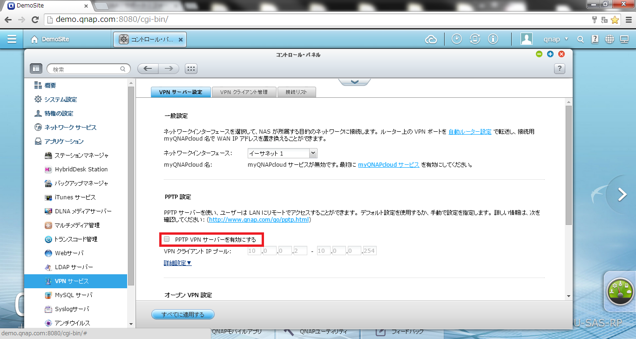This screenshot has width=636, height=339.
Task: Click the Chrome address bar
Action: coord(317,20)
